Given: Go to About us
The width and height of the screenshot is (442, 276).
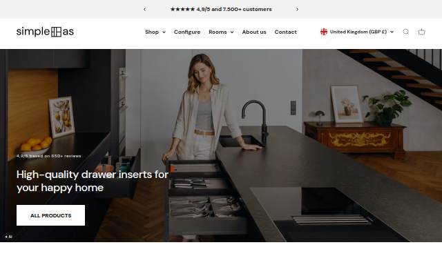Looking at the screenshot, I should 254,32.
